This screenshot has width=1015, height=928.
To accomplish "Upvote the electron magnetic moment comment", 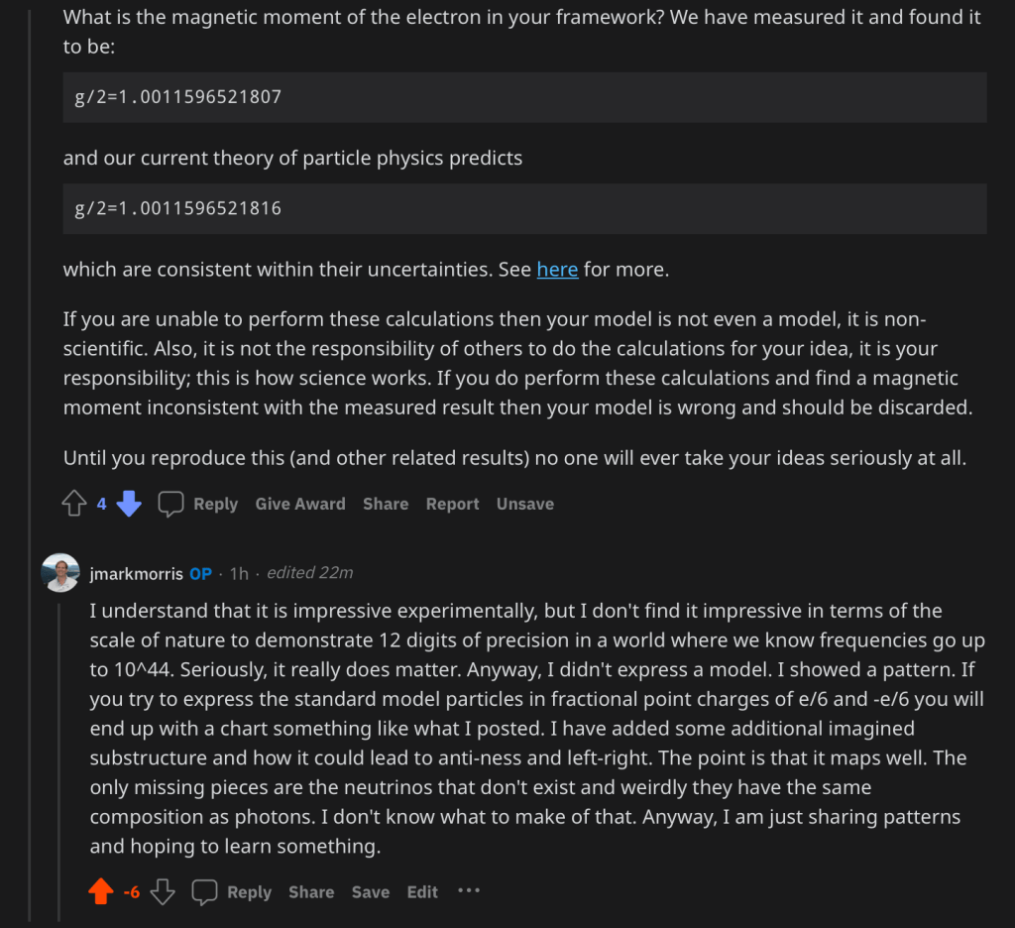I will 74,504.
